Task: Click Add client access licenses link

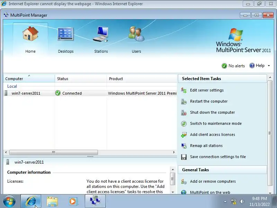Action: click(x=213, y=135)
